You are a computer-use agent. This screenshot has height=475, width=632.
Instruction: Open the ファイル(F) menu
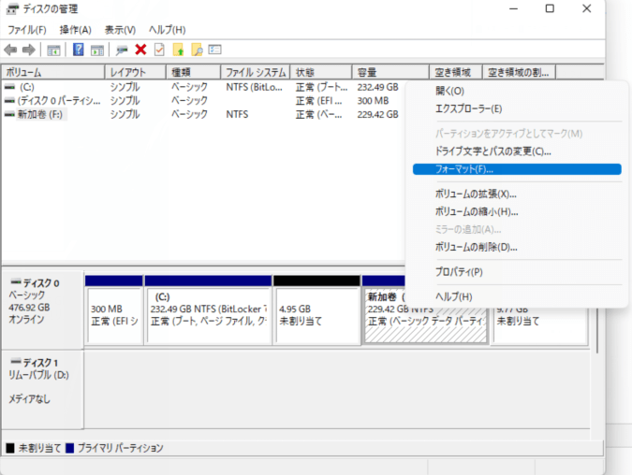coord(27,30)
